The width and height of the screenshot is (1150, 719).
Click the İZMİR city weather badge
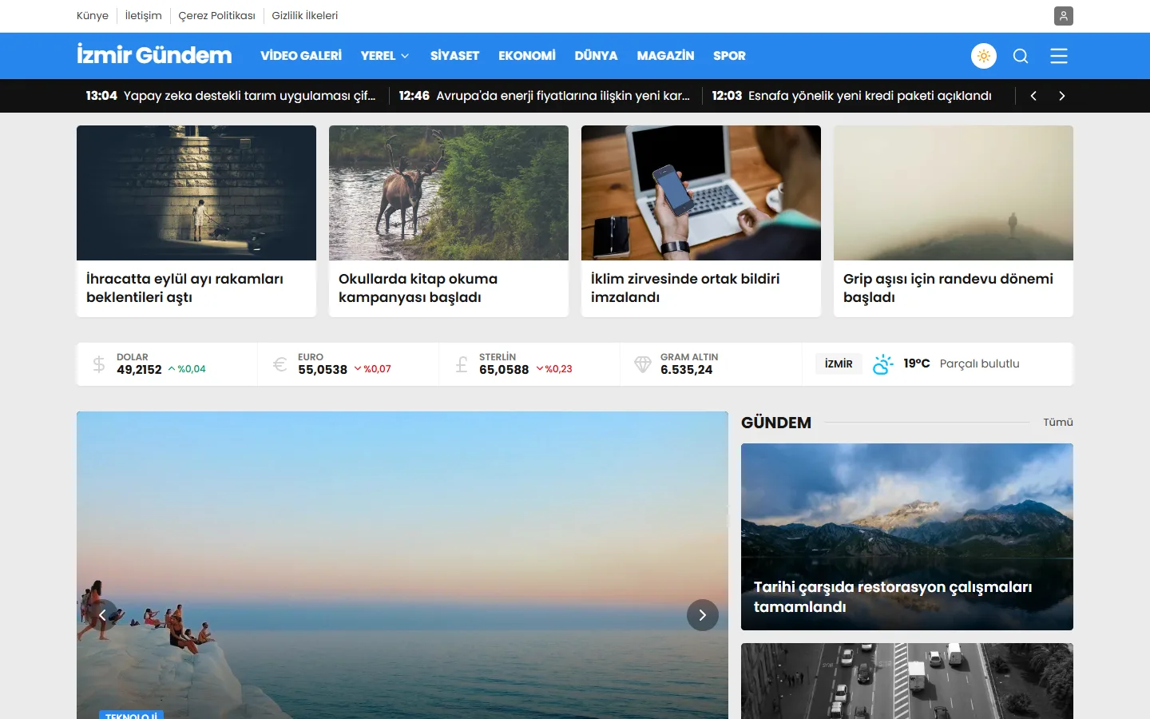(839, 364)
